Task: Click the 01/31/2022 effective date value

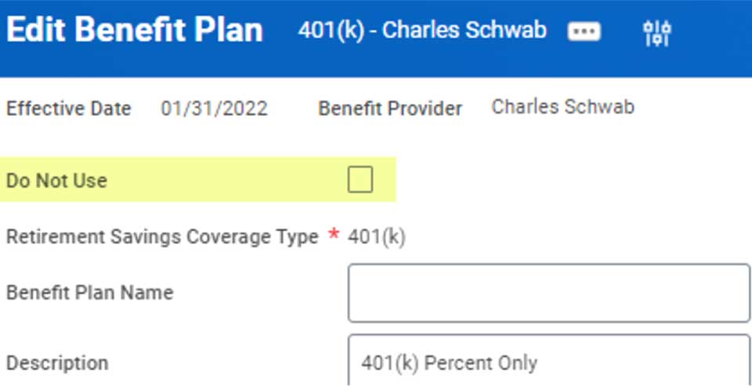Action: pos(215,108)
